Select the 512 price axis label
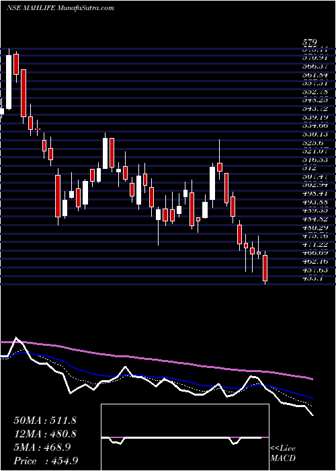The height and width of the screenshot is (471, 336). click(x=310, y=168)
